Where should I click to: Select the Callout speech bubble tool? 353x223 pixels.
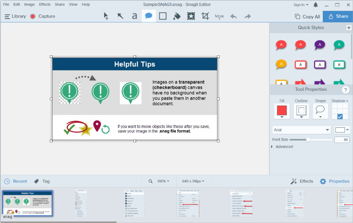click(148, 16)
